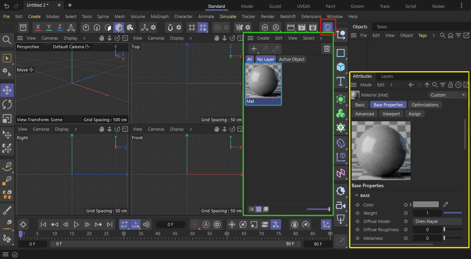Switch to the Layers tab
This screenshot has height=259, width=471.
[x=387, y=76]
